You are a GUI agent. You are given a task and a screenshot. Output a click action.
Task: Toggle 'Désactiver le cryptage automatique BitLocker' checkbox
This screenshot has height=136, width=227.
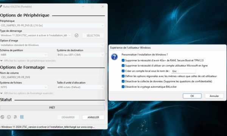(x=123, y=87)
